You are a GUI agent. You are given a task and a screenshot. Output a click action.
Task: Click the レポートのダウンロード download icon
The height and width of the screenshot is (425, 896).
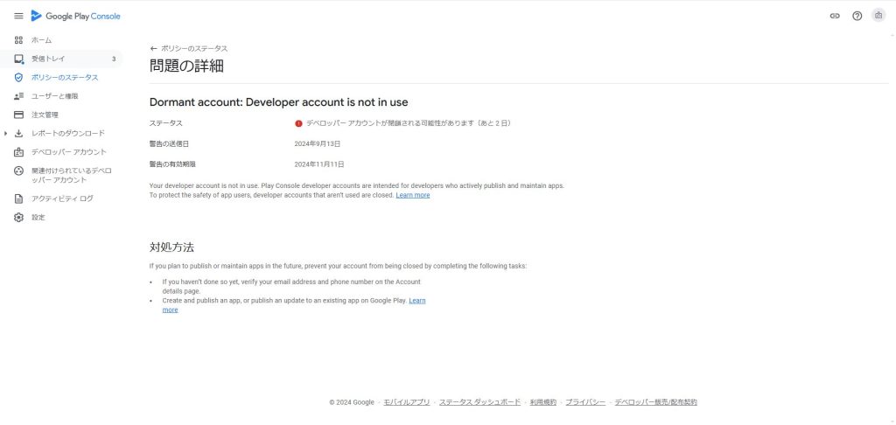18,133
